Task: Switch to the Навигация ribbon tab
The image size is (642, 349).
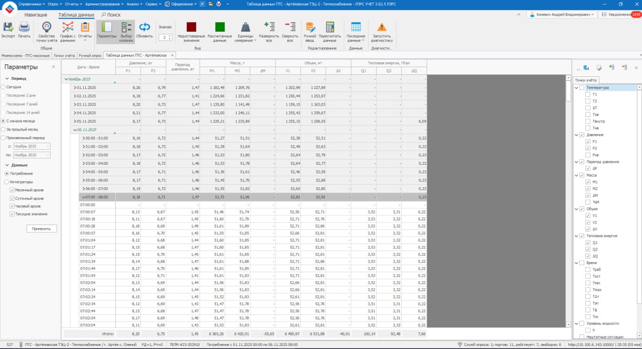Action: (x=36, y=15)
